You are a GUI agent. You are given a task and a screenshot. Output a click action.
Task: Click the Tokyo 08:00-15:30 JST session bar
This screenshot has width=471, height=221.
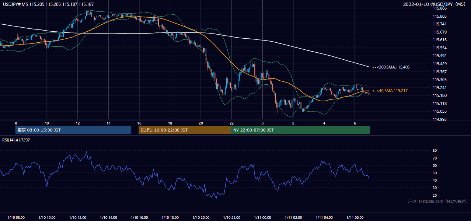pos(73,130)
